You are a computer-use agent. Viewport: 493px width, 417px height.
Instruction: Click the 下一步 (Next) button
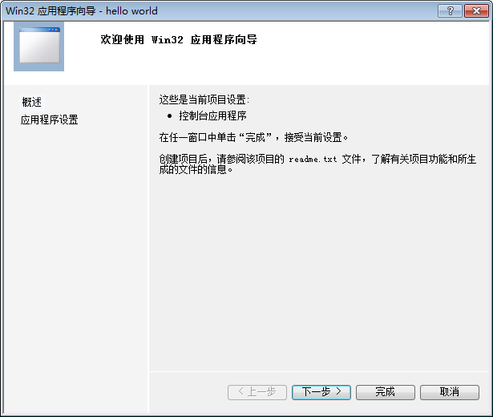(321, 392)
